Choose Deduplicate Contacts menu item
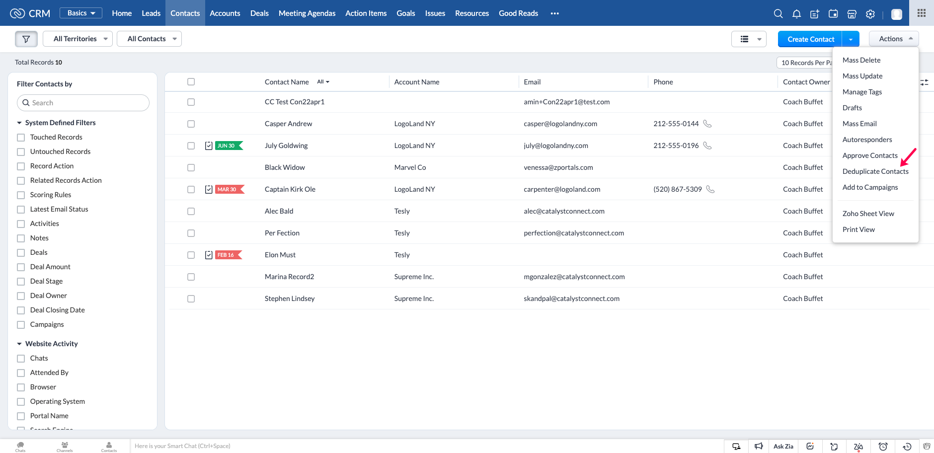The width and height of the screenshot is (934, 453). 875,171
